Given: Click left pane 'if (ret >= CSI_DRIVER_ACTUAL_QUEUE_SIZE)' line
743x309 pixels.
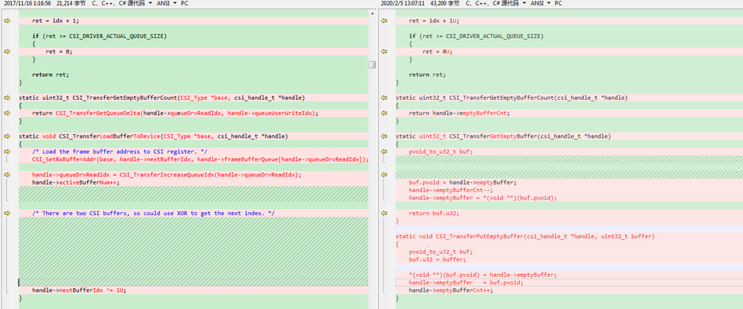Looking at the screenshot, I should [x=100, y=36].
